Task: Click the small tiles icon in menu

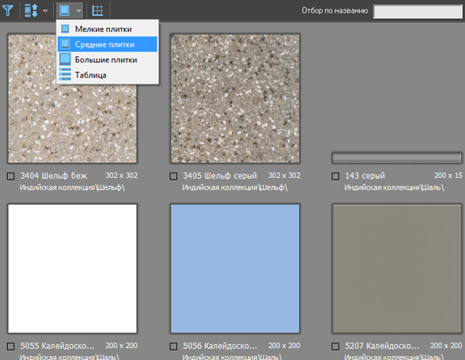Action: [65, 28]
